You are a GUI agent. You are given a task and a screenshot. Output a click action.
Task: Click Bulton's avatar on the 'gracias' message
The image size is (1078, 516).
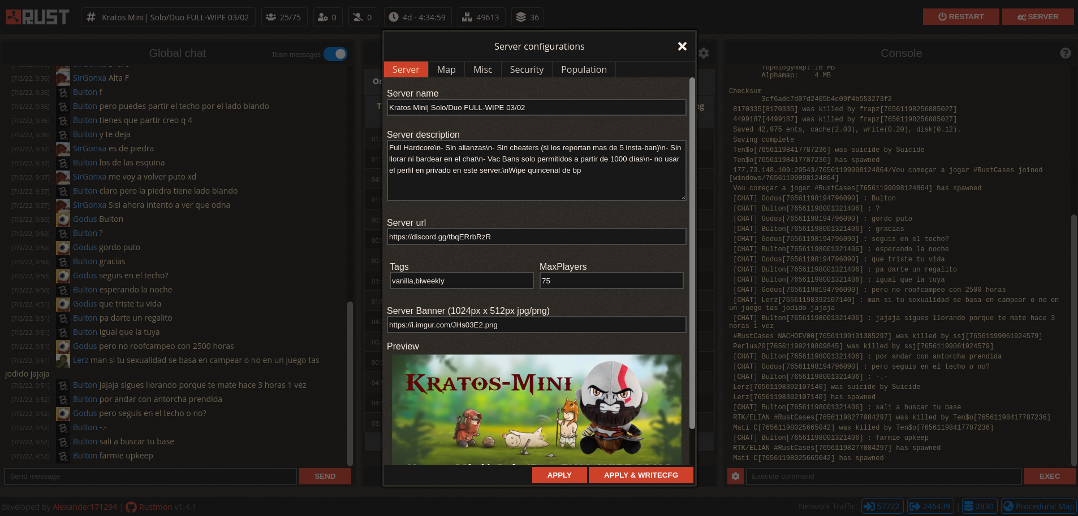click(63, 261)
